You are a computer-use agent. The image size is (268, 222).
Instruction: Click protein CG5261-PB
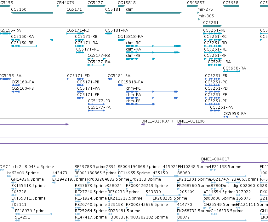(213, 79)
